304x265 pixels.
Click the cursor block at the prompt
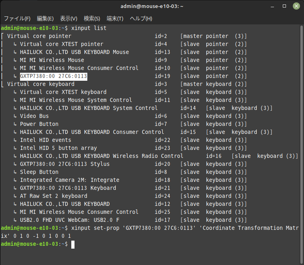(x=73, y=245)
